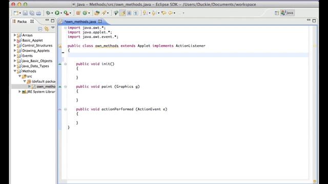Click the Open Type icon
This screenshot has height=184, width=328.
[97, 13]
